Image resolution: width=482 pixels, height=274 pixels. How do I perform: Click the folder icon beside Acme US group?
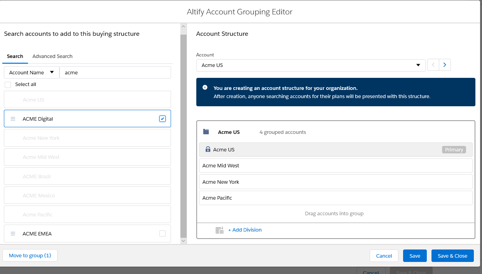[x=206, y=132]
